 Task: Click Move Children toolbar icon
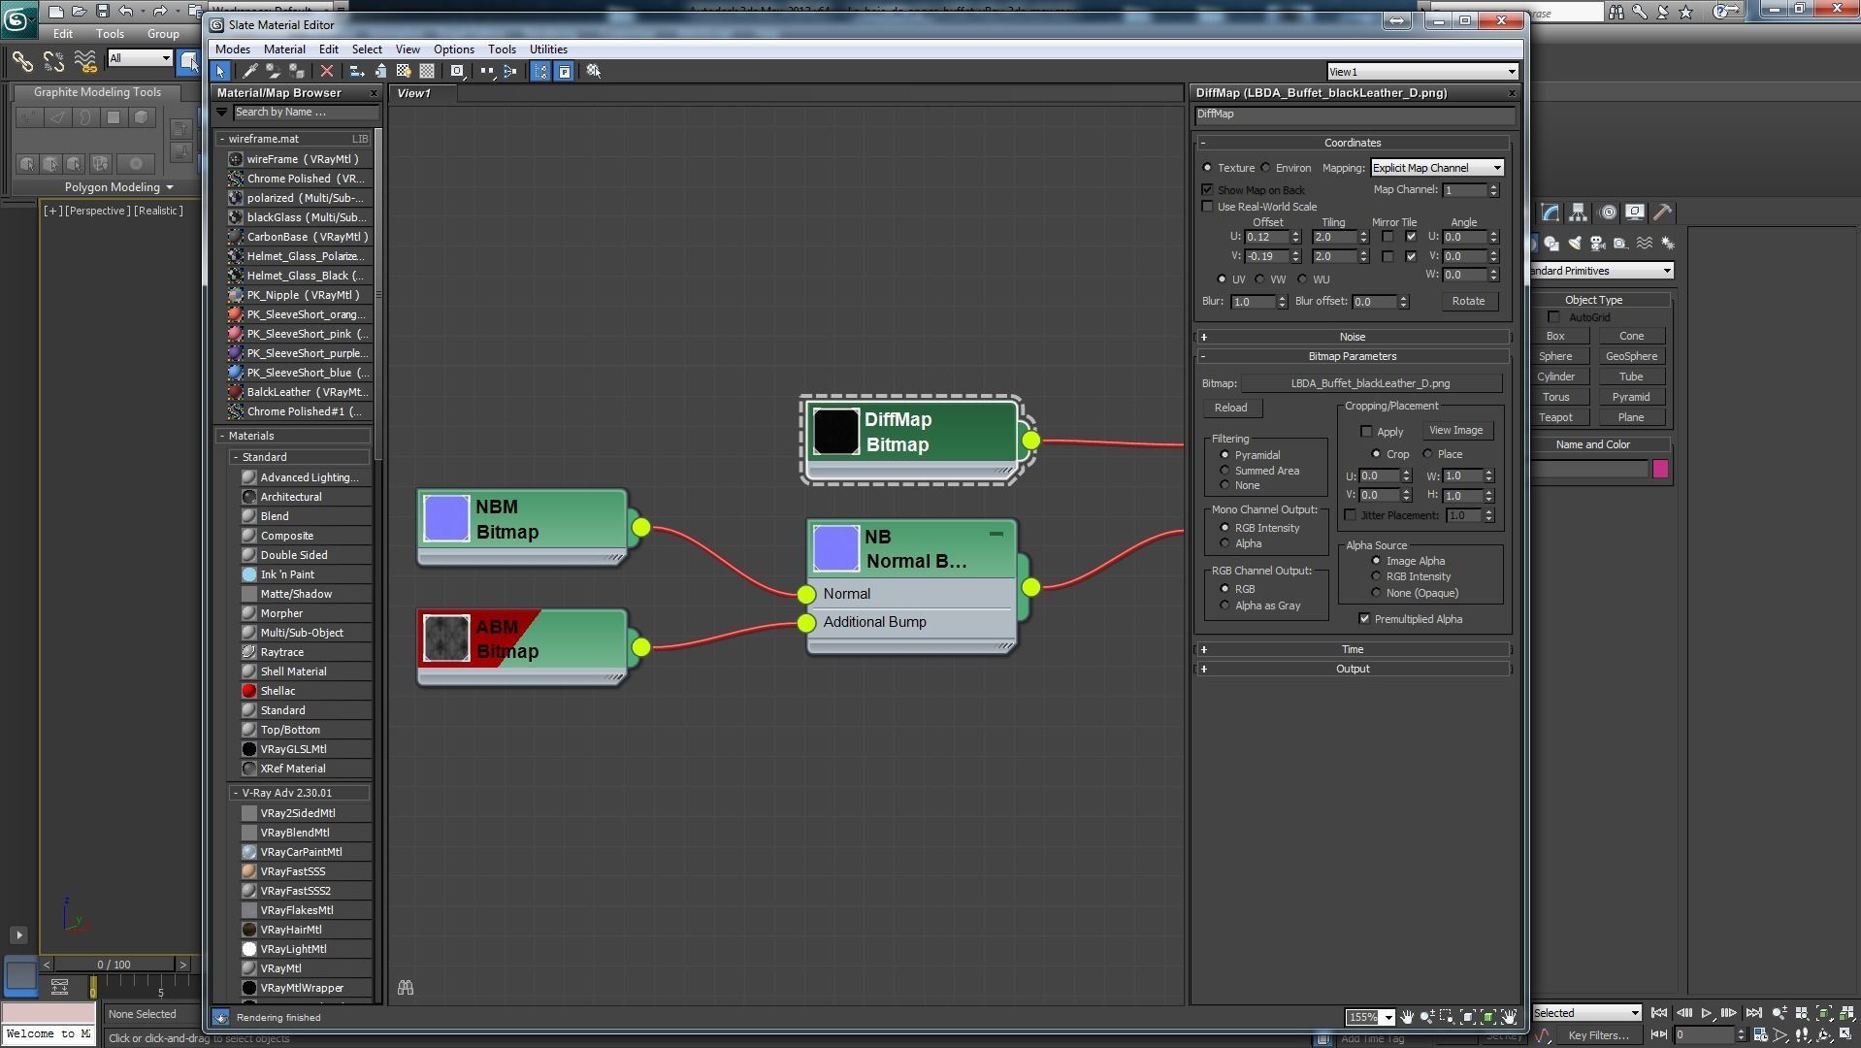click(358, 71)
